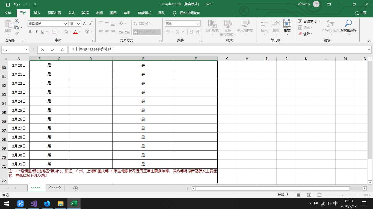Viewport: 373px width, 209px height.
Task: Toggle Underline formatting
Action: [x=42, y=32]
